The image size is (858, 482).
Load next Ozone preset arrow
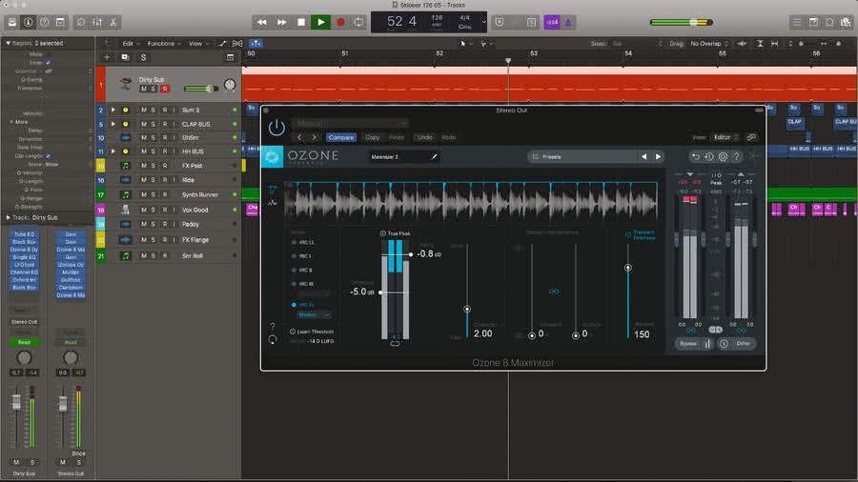658,157
